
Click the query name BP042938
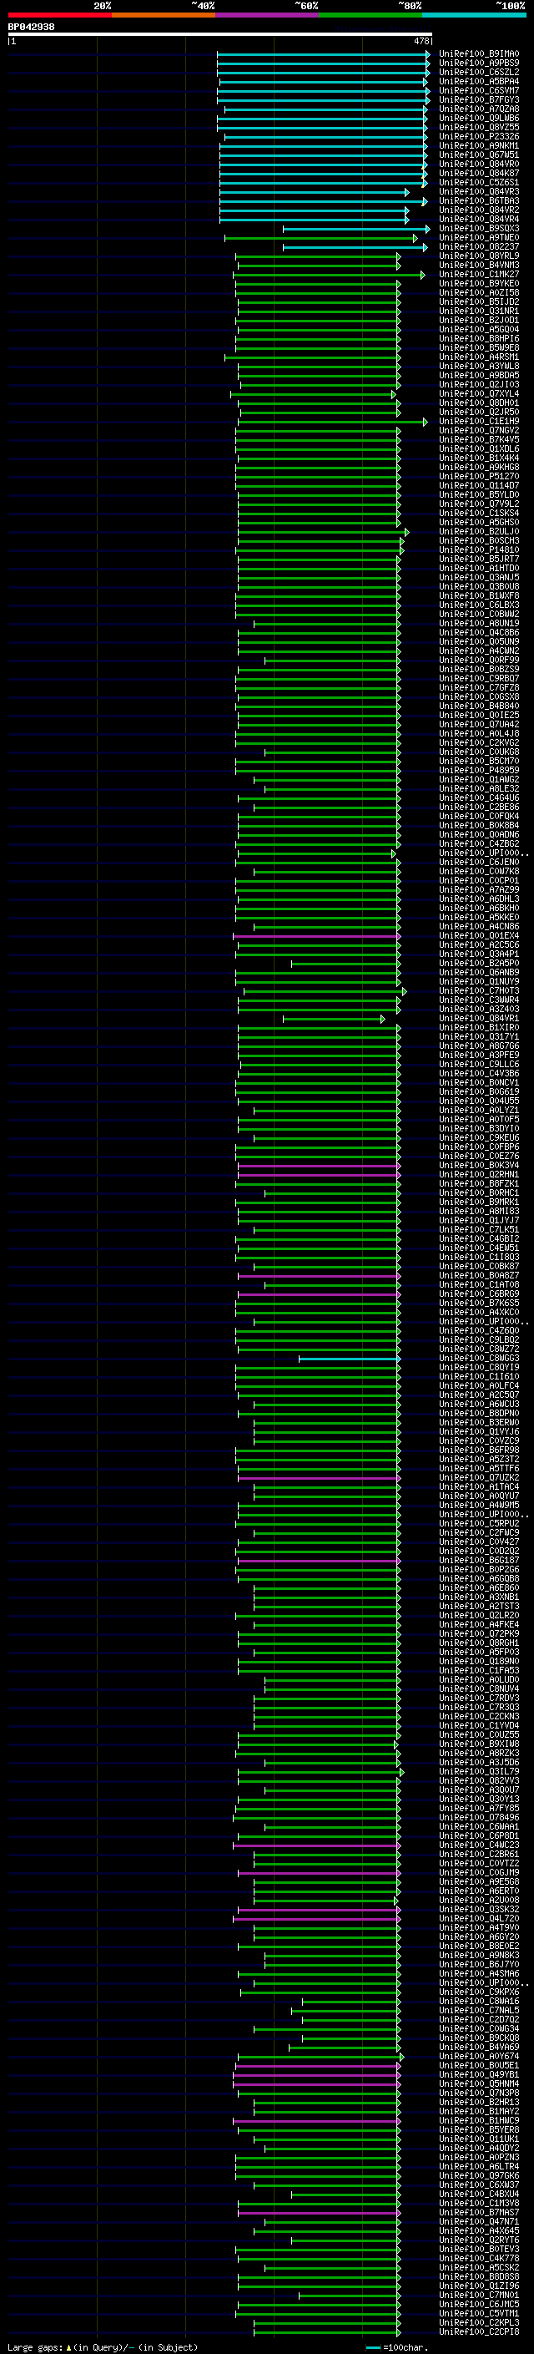coord(31,28)
